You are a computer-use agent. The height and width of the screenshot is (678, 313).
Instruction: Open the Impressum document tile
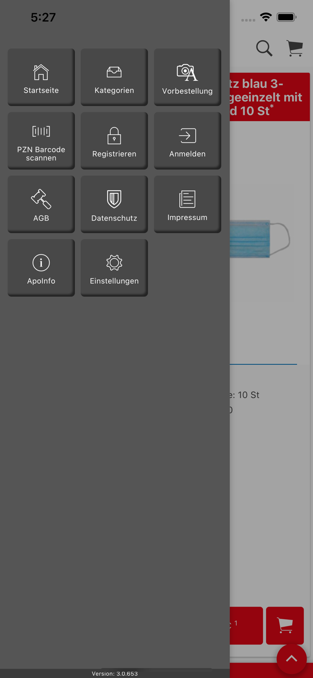(x=187, y=204)
